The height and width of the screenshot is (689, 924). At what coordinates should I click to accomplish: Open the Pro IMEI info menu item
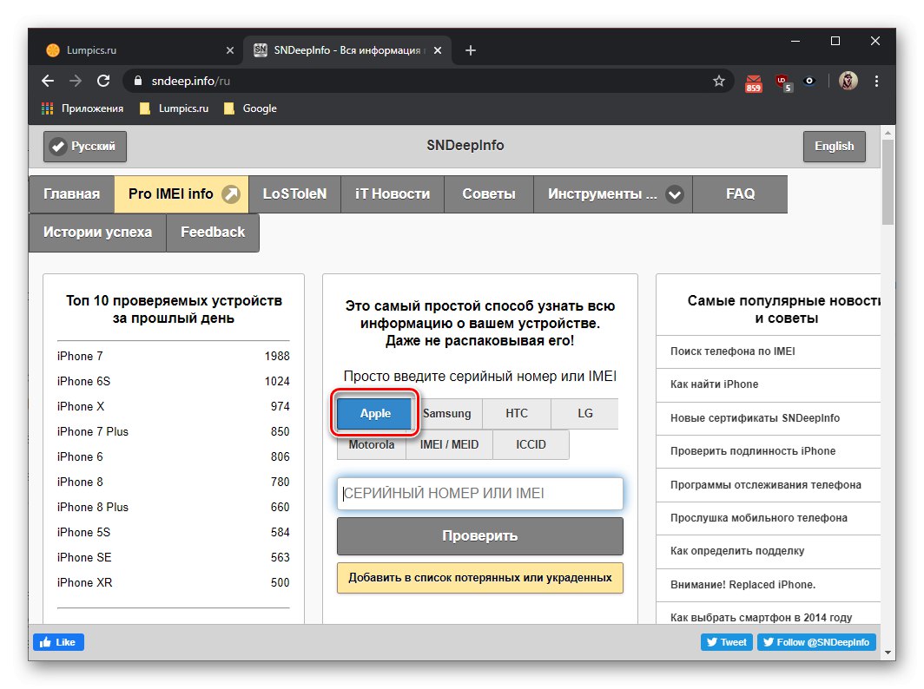(x=181, y=194)
